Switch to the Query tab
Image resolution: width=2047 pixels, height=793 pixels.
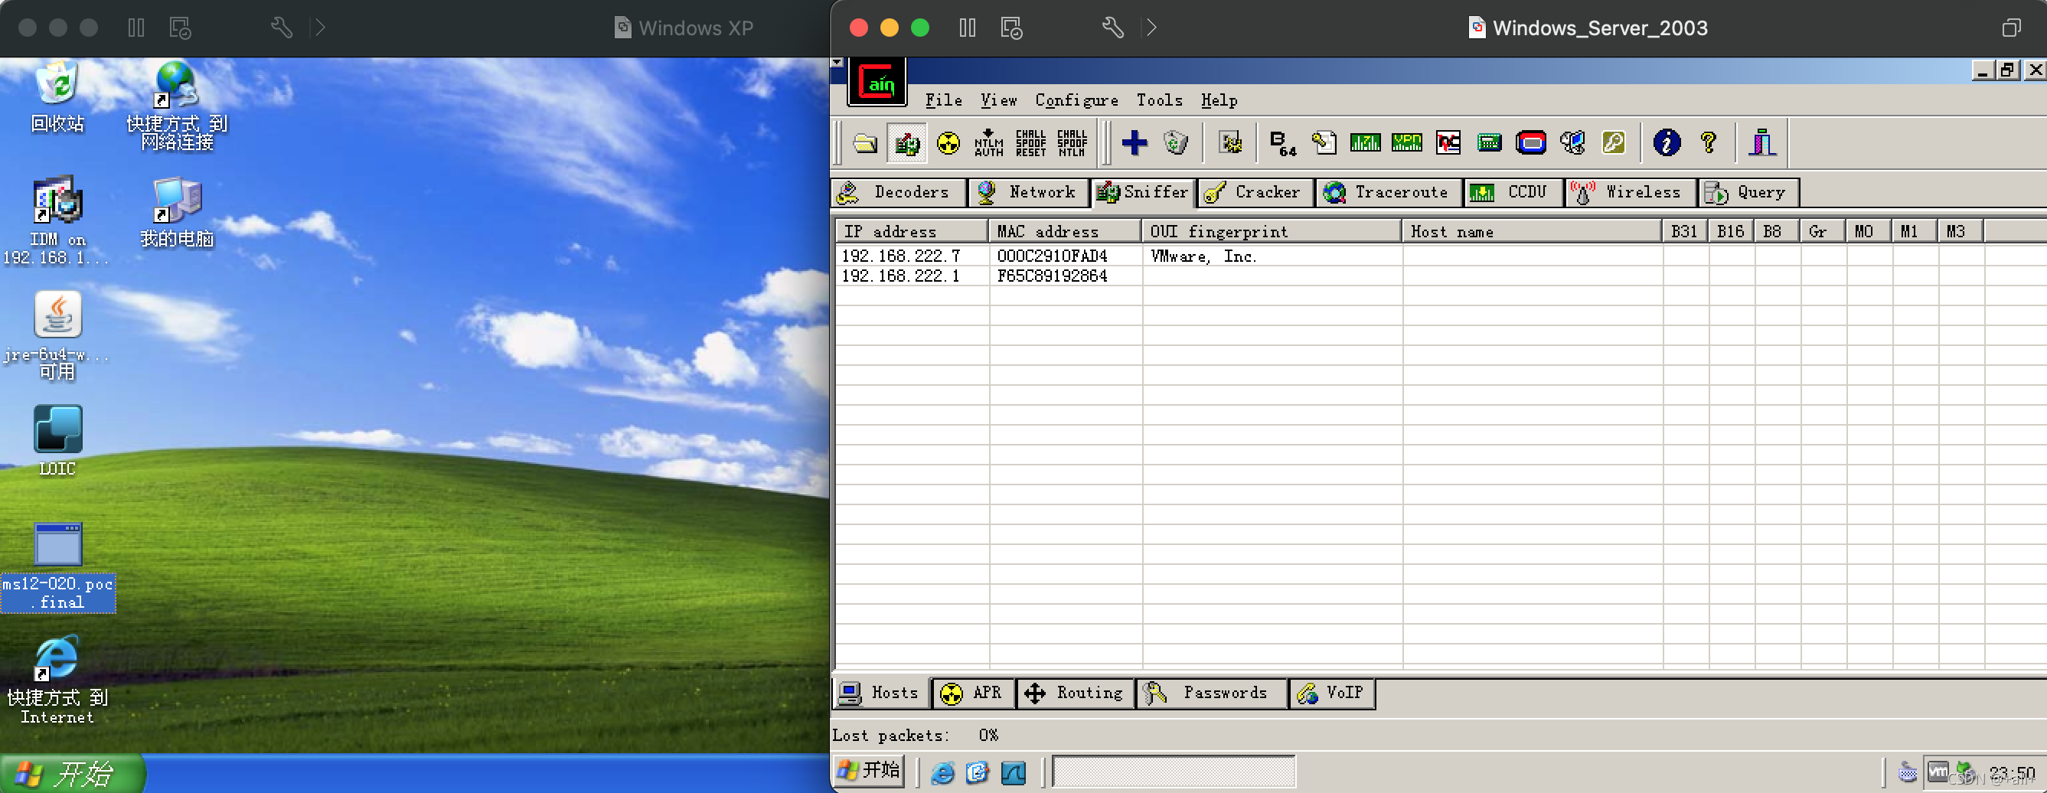point(1748,192)
